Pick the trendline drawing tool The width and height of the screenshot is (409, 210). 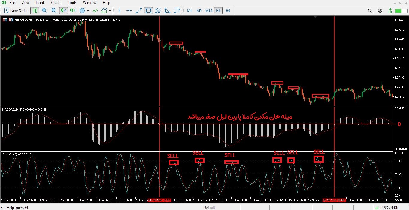139,11
